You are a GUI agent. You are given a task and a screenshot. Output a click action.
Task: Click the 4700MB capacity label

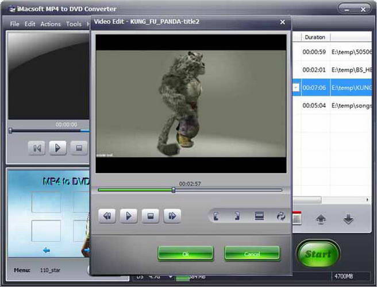344,277
